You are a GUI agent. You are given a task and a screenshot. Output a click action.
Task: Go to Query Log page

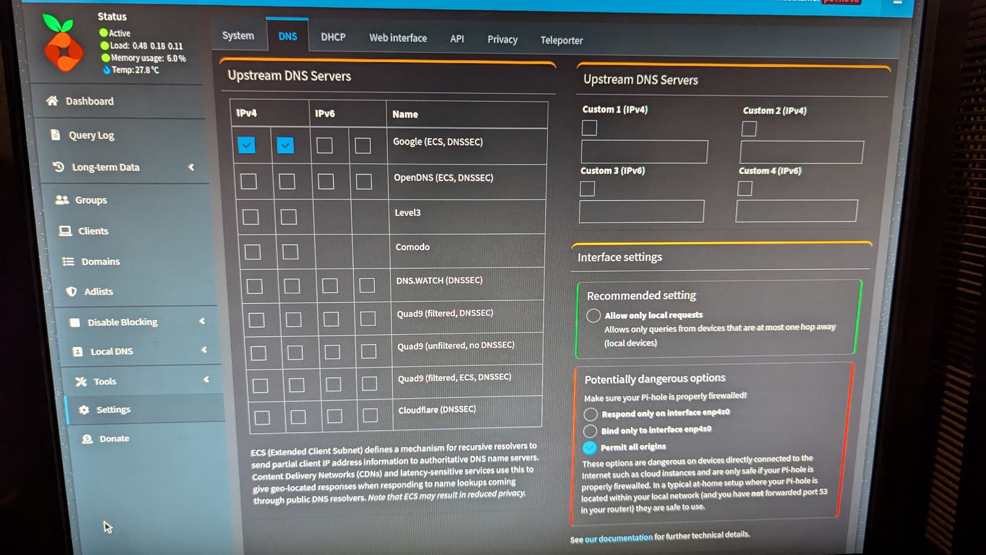pyautogui.click(x=91, y=135)
